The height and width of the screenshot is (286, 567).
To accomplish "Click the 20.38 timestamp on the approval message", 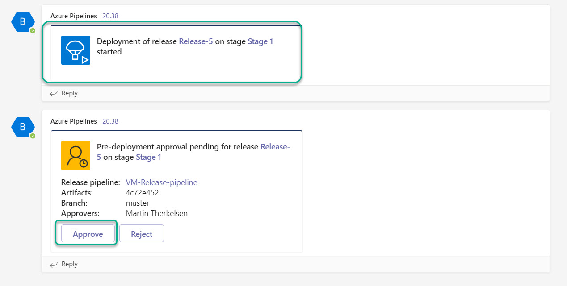I will point(110,121).
